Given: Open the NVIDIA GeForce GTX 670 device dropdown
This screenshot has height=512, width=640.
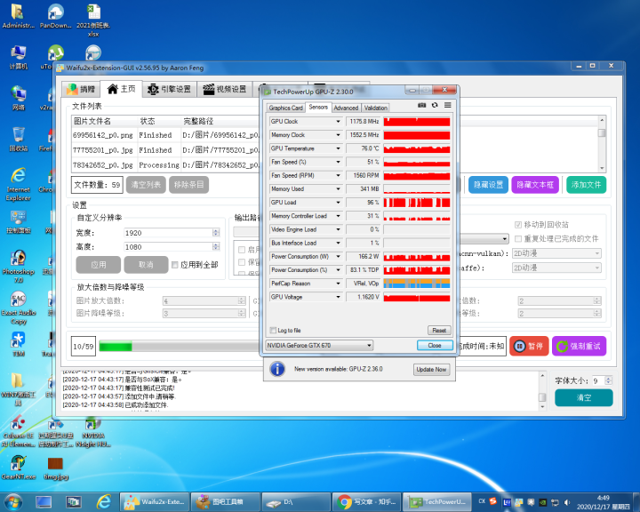Looking at the screenshot, I should point(319,346).
